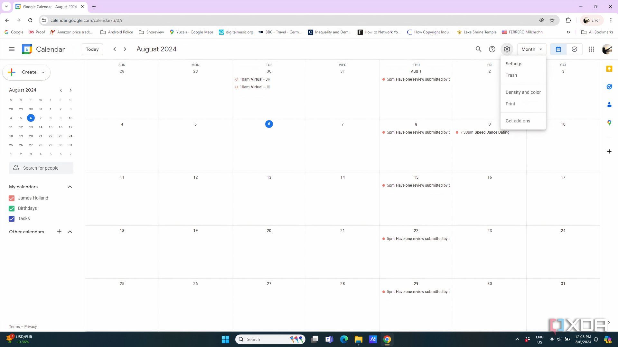Open the search magnifier icon in Calendar header
The image size is (618, 347).
click(478, 49)
